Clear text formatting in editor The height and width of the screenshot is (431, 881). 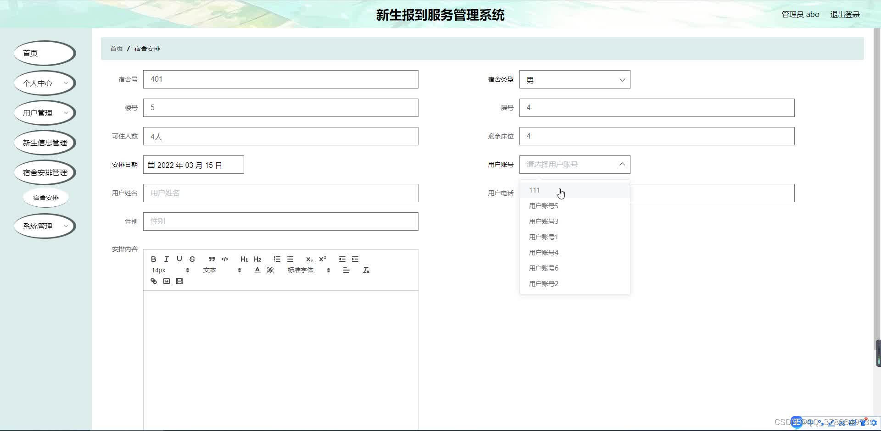pos(366,270)
